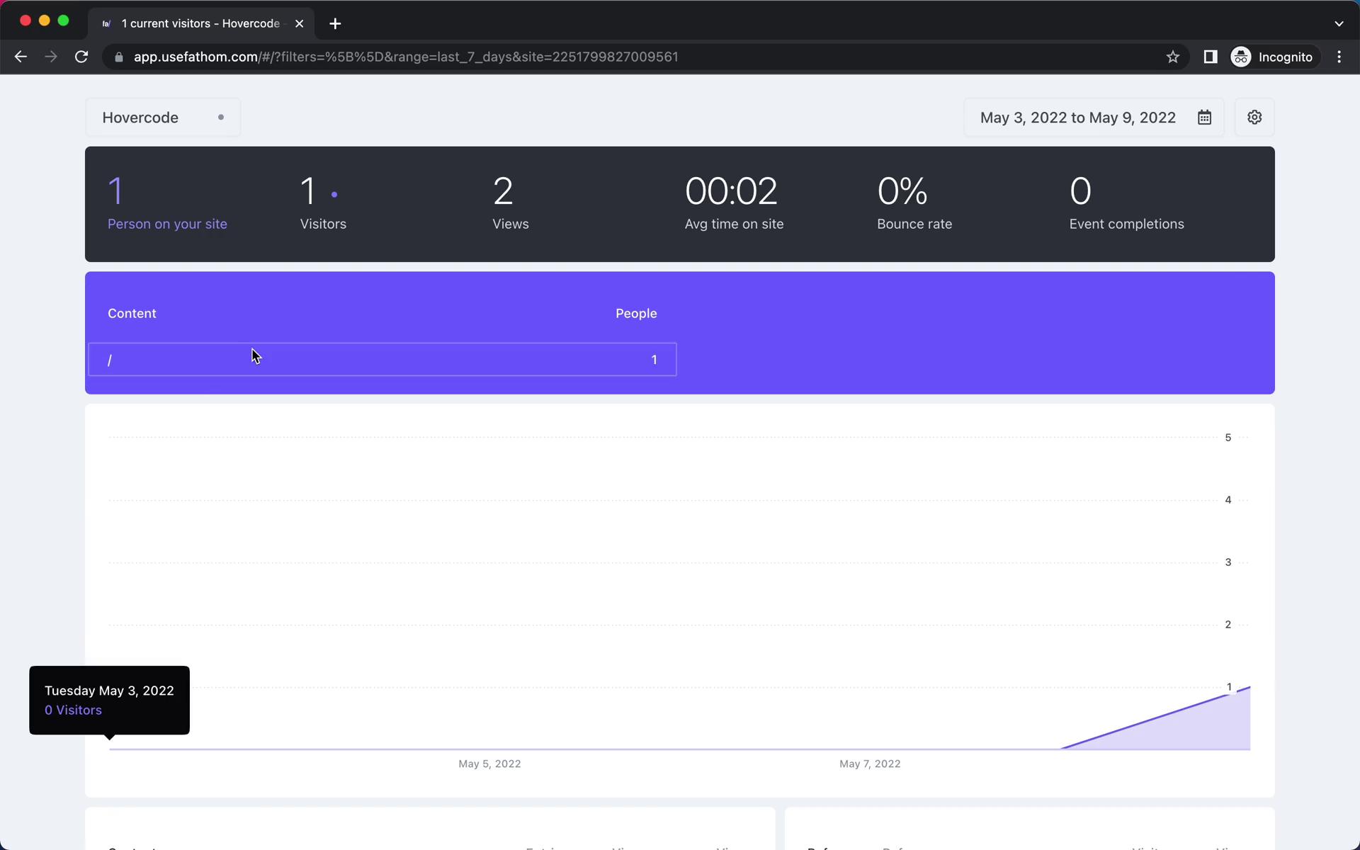This screenshot has width=1360, height=850.
Task: Open the settings gear icon
Action: pos(1254,118)
